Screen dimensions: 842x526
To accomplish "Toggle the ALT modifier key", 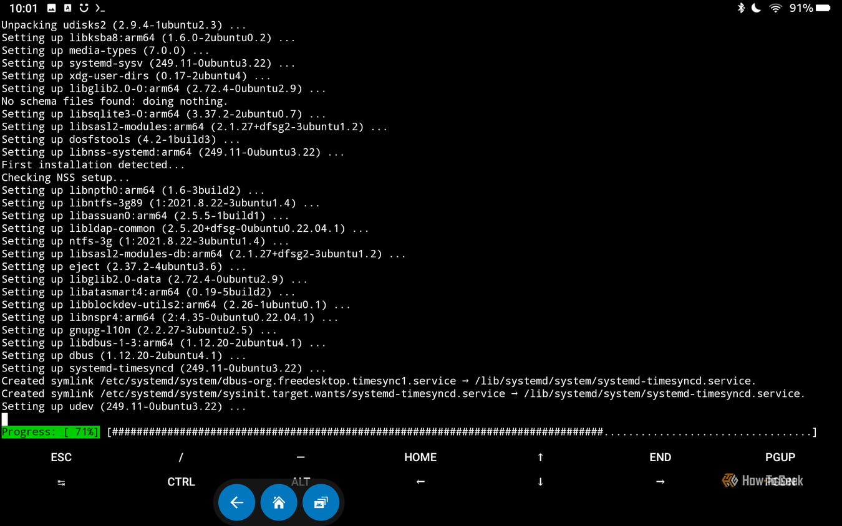I will click(x=301, y=482).
